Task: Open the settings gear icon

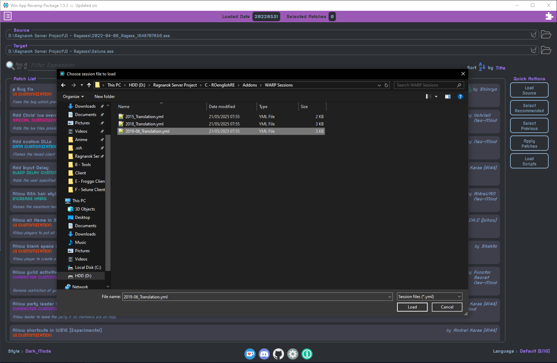Action: pyautogui.click(x=293, y=354)
